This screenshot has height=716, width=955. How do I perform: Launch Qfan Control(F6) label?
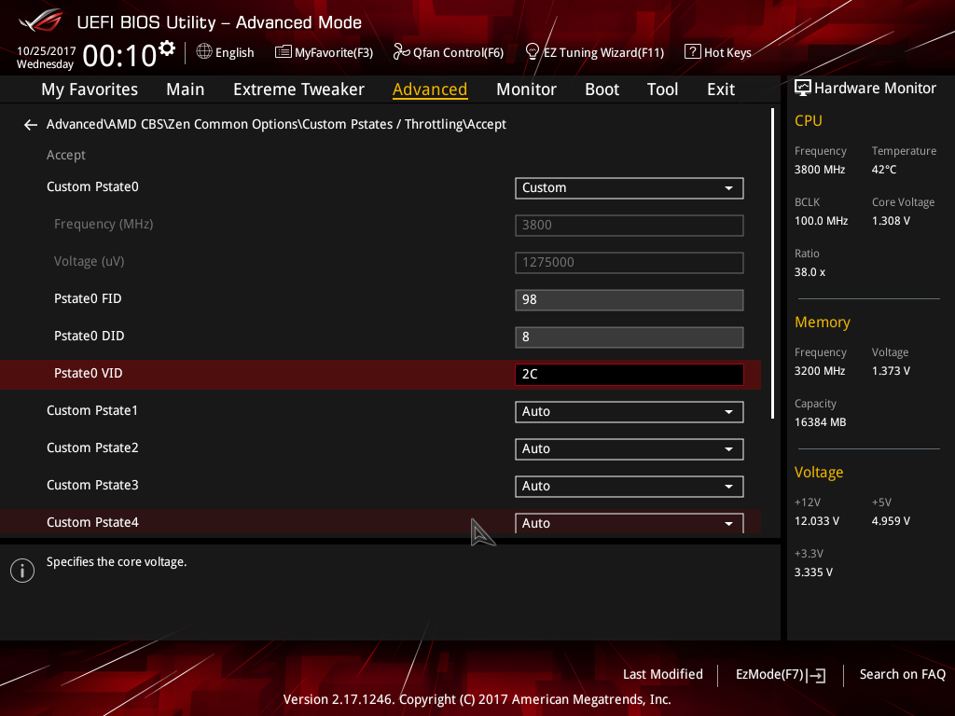tap(458, 53)
